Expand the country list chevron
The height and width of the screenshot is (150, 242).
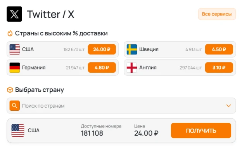pyautogui.click(x=228, y=106)
